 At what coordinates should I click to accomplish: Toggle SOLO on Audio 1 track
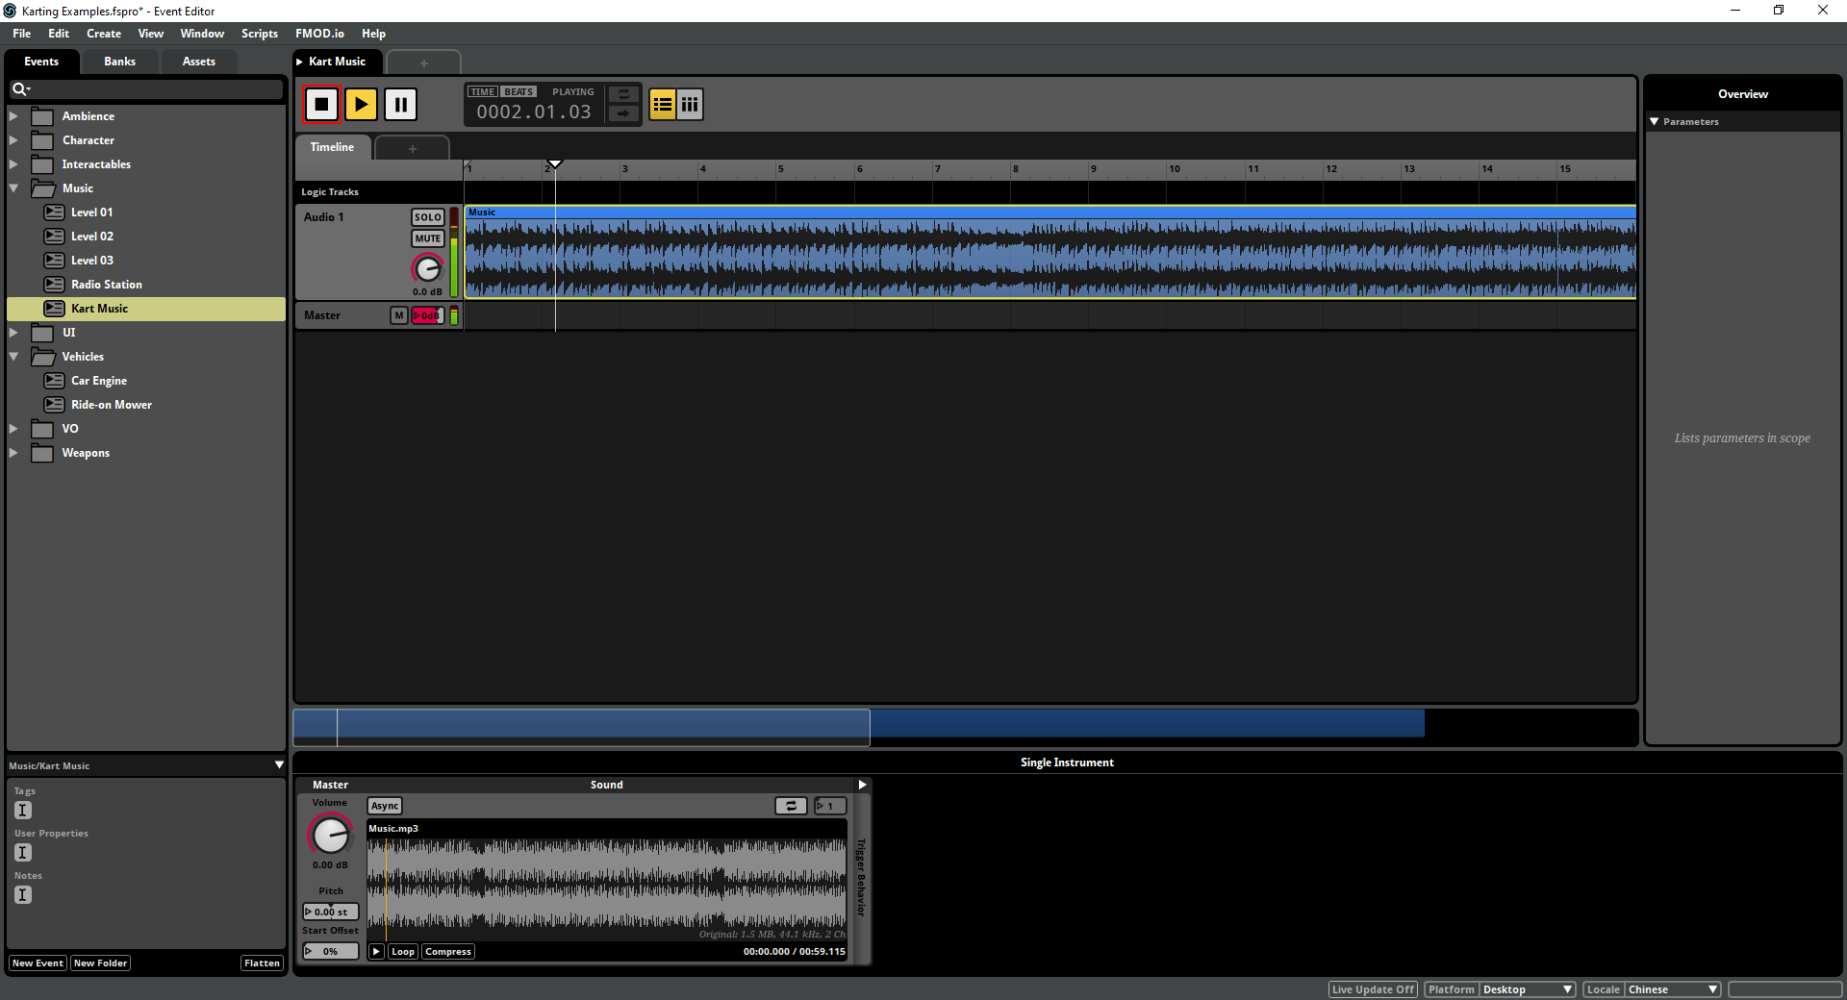pyautogui.click(x=428, y=217)
